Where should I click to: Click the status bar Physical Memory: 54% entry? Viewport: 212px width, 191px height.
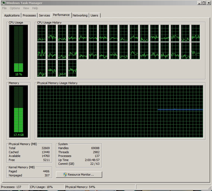click(100, 187)
